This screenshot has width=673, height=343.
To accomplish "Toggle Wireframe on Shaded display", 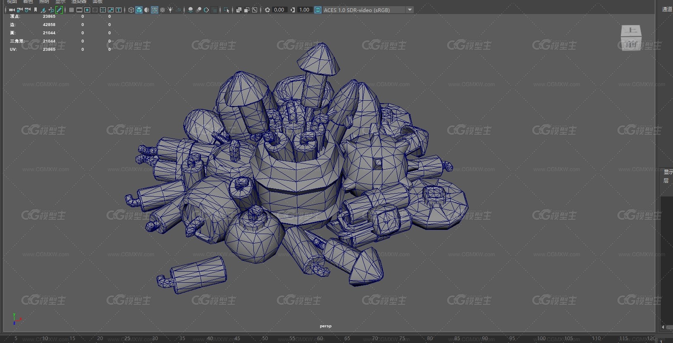I will click(155, 10).
